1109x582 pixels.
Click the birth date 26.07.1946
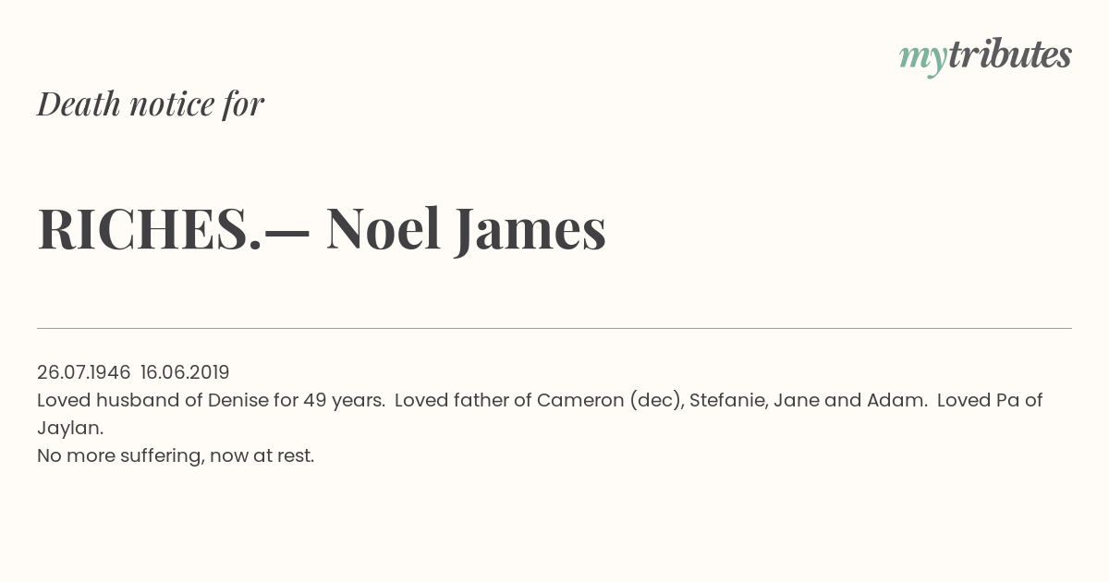tap(84, 372)
